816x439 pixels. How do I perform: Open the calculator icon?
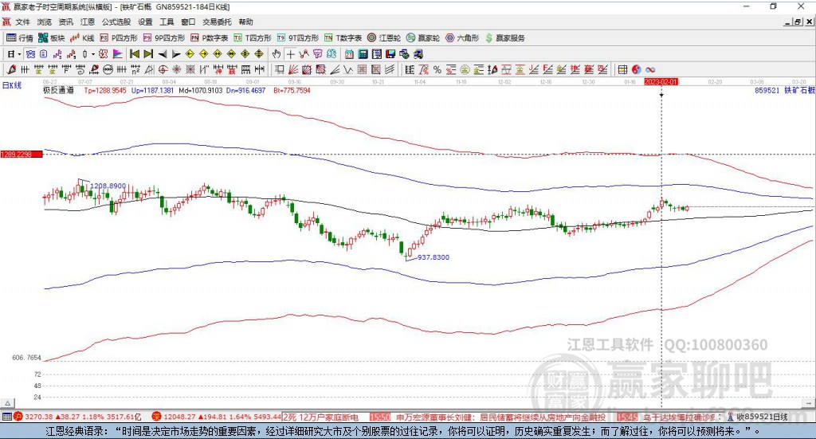[363, 54]
